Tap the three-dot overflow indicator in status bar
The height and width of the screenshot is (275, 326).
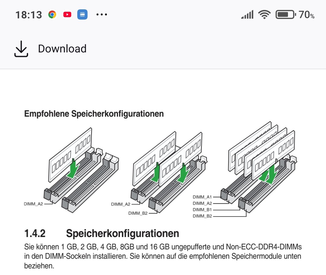pyautogui.click(x=102, y=14)
